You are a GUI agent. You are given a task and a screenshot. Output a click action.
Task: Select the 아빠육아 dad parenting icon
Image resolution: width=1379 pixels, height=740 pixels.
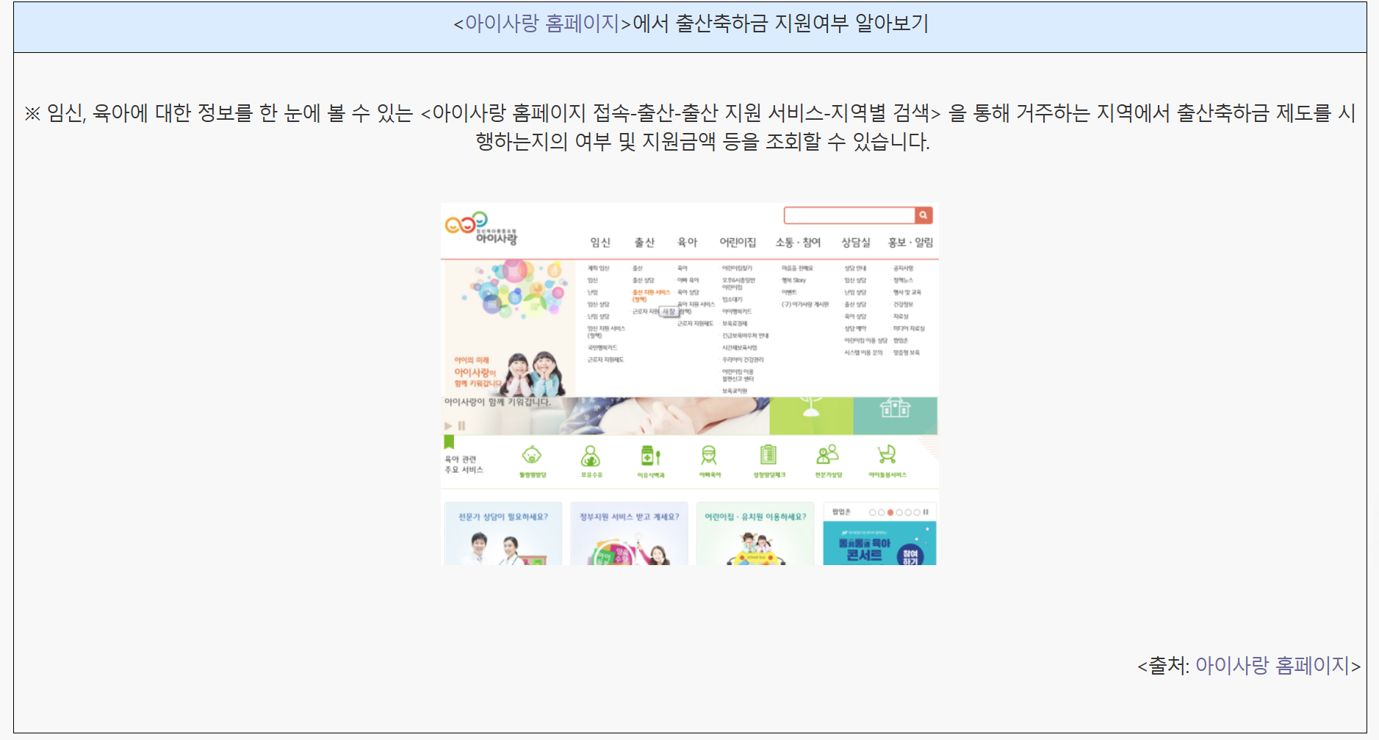point(710,456)
